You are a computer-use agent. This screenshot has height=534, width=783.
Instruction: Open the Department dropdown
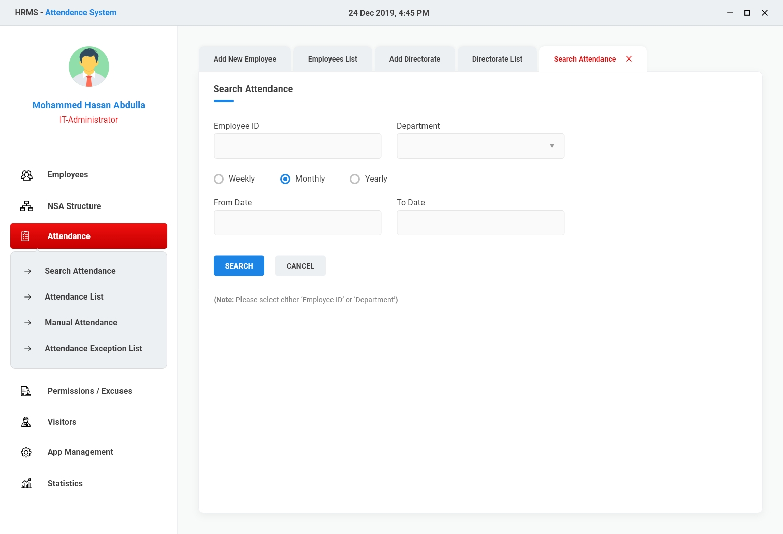click(x=480, y=146)
